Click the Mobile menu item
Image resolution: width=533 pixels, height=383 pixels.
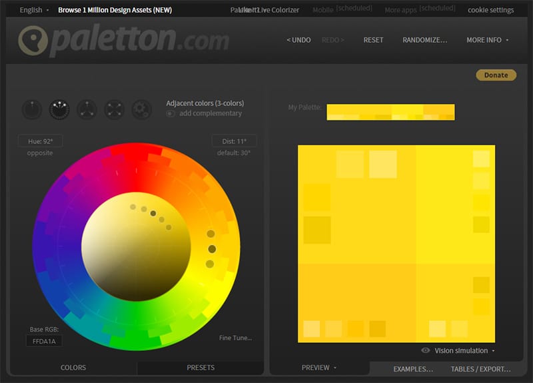coord(323,10)
